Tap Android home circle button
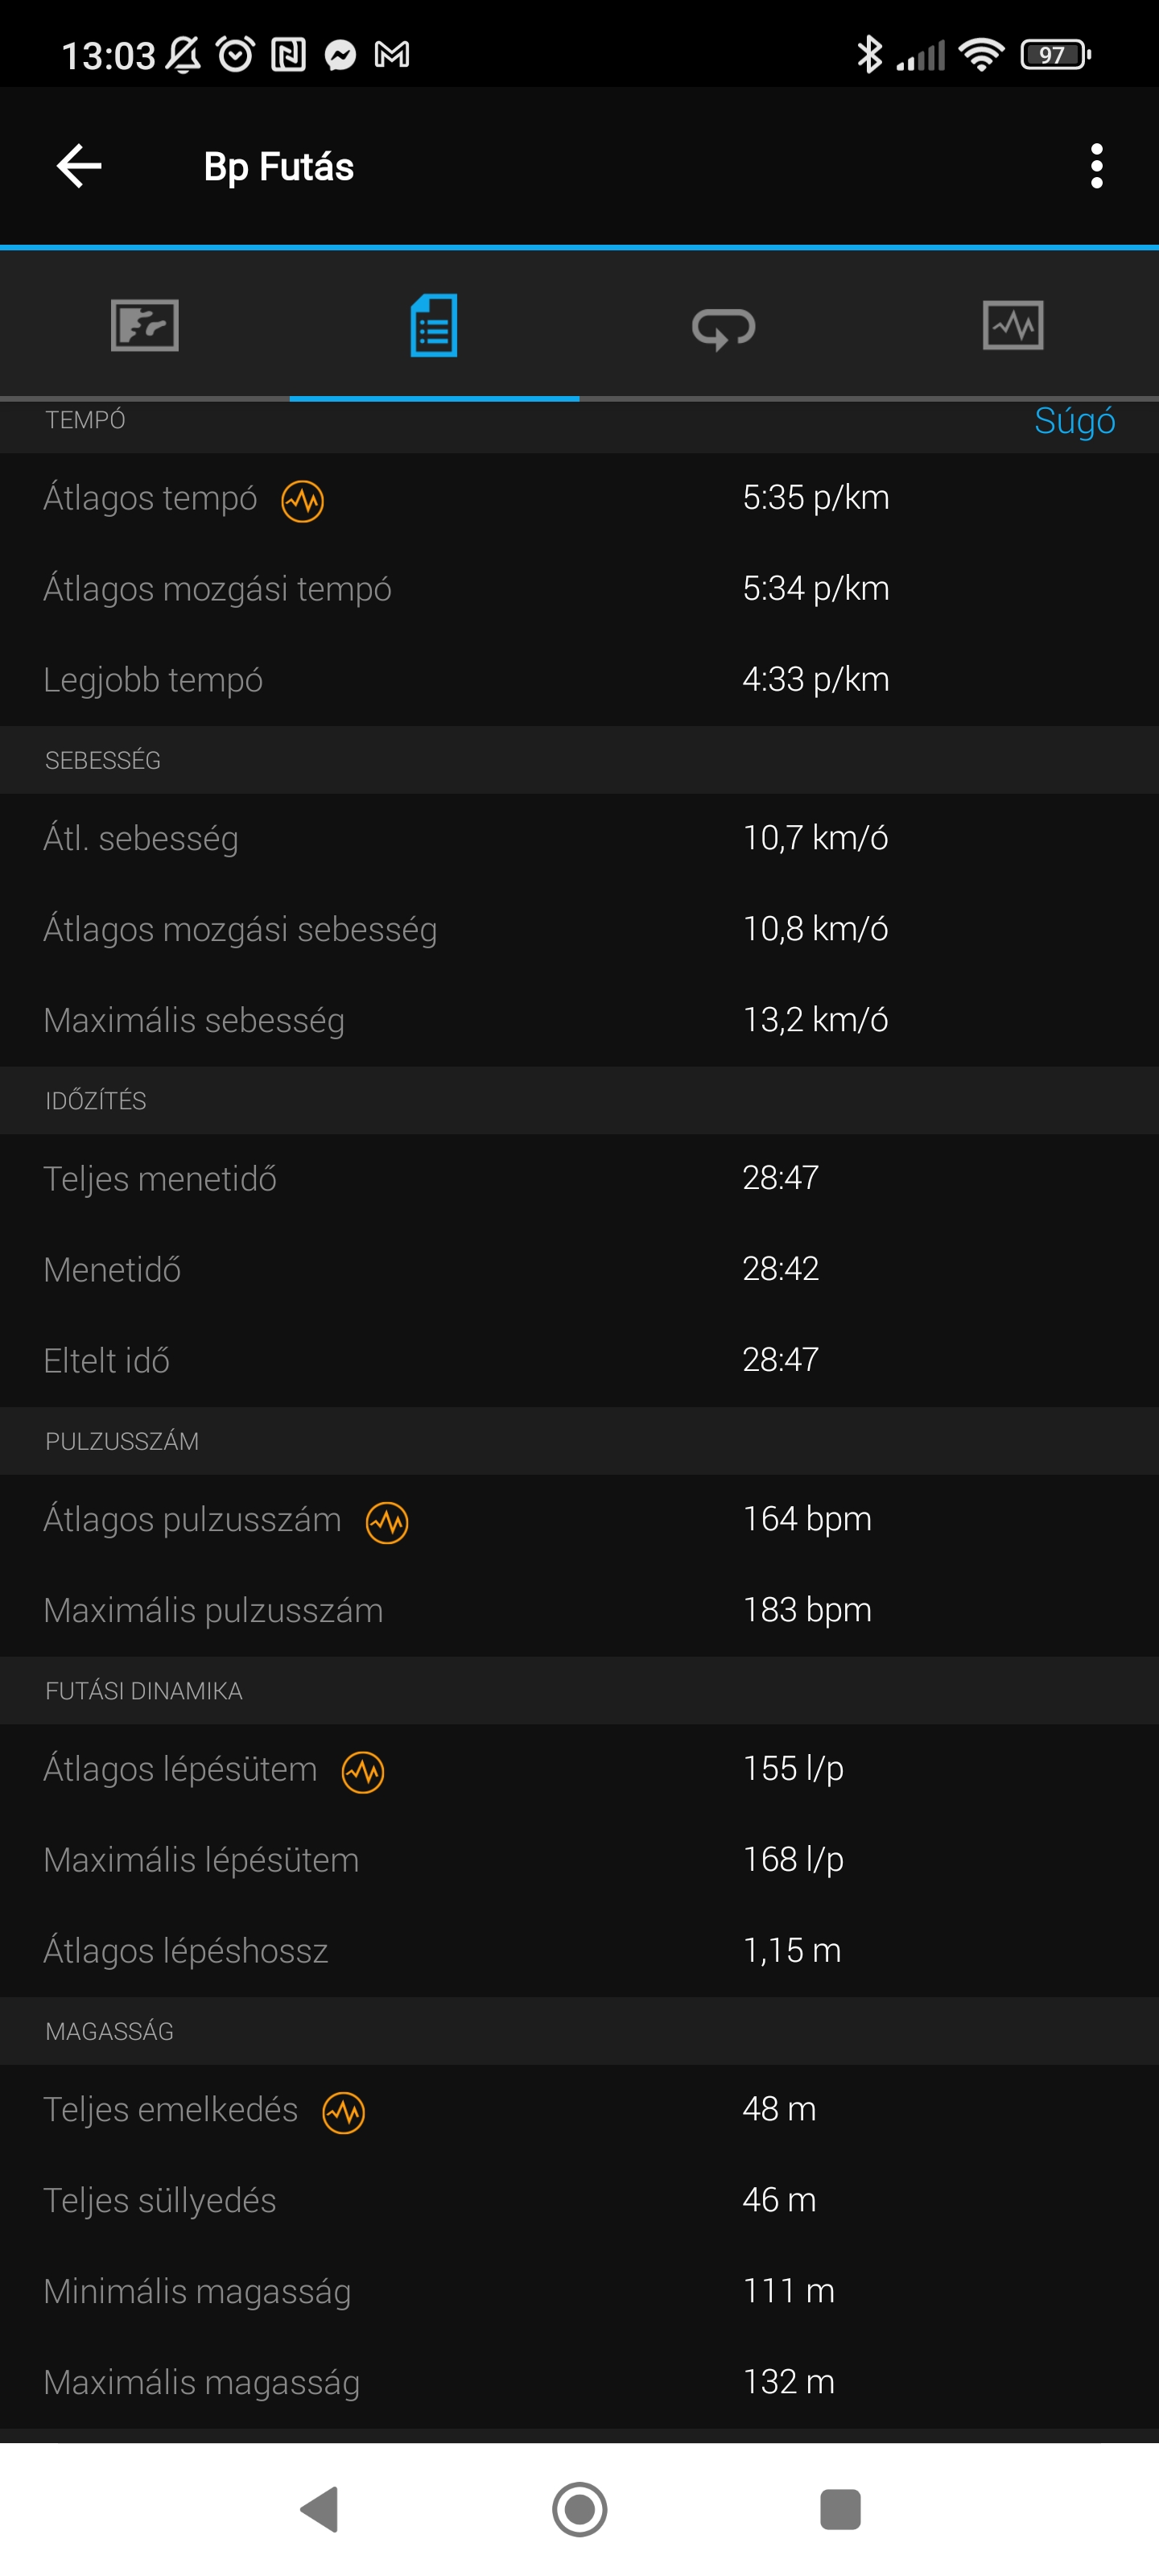Viewport: 1159px width, 2576px height. pos(580,2509)
